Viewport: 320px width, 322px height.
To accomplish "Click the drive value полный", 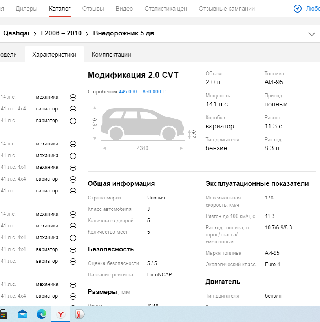I will point(276,104).
